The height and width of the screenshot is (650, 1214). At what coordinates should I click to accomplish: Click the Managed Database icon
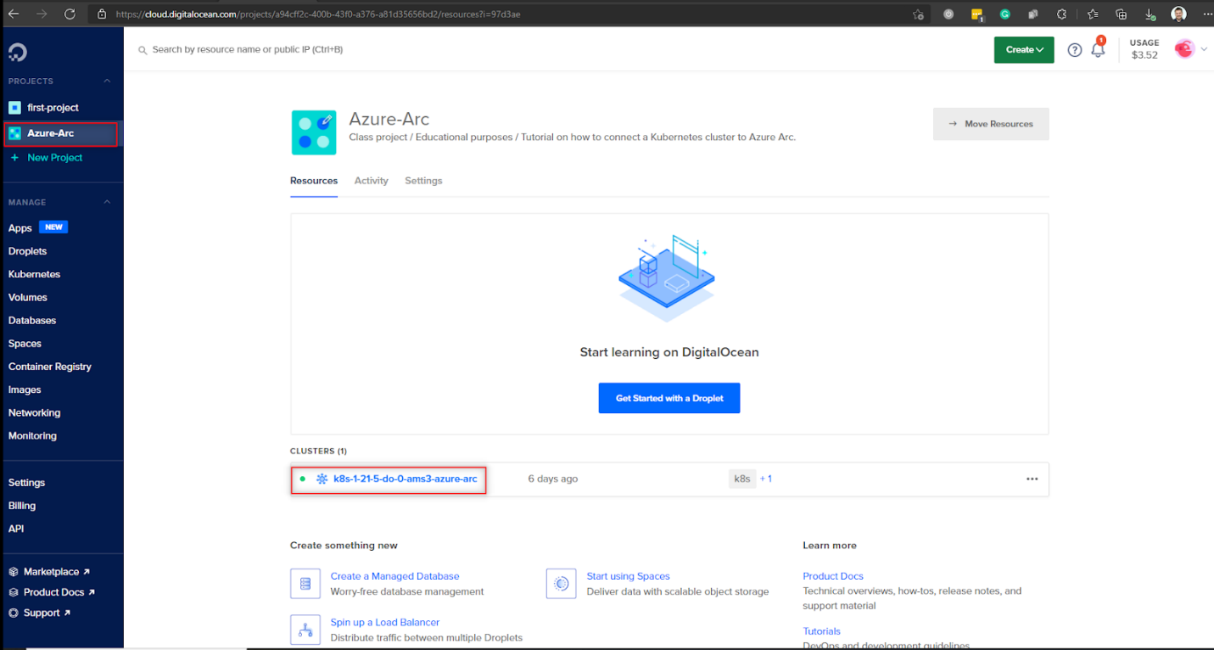[x=305, y=584]
